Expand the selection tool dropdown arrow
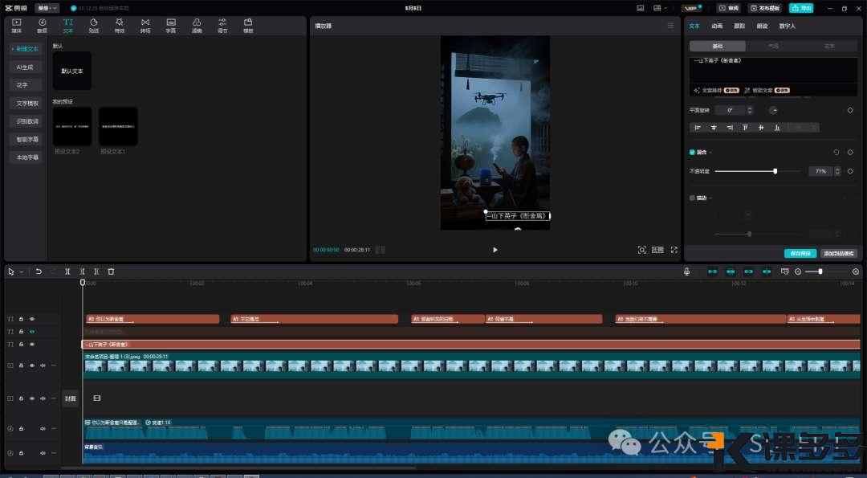867x478 pixels. pos(22,272)
